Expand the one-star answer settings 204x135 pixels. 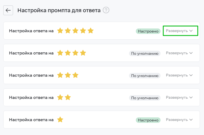click(x=179, y=120)
